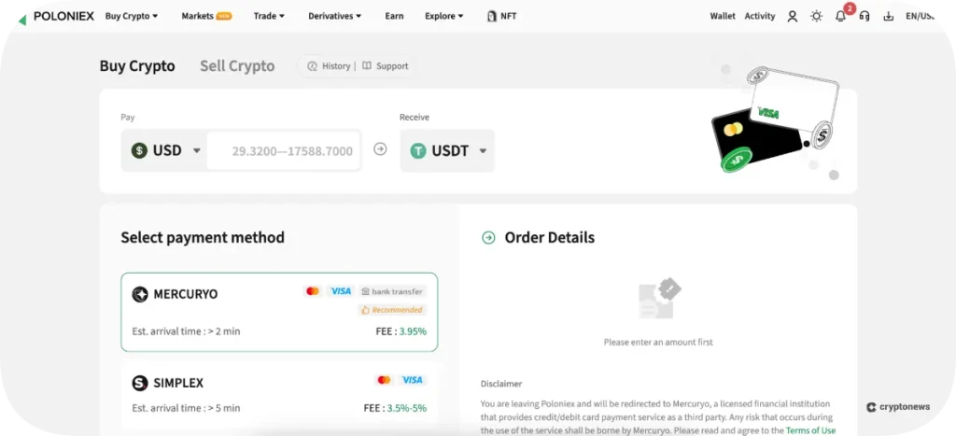
Task: Click the swap arrow between Pay and Receive
Action: point(380,149)
